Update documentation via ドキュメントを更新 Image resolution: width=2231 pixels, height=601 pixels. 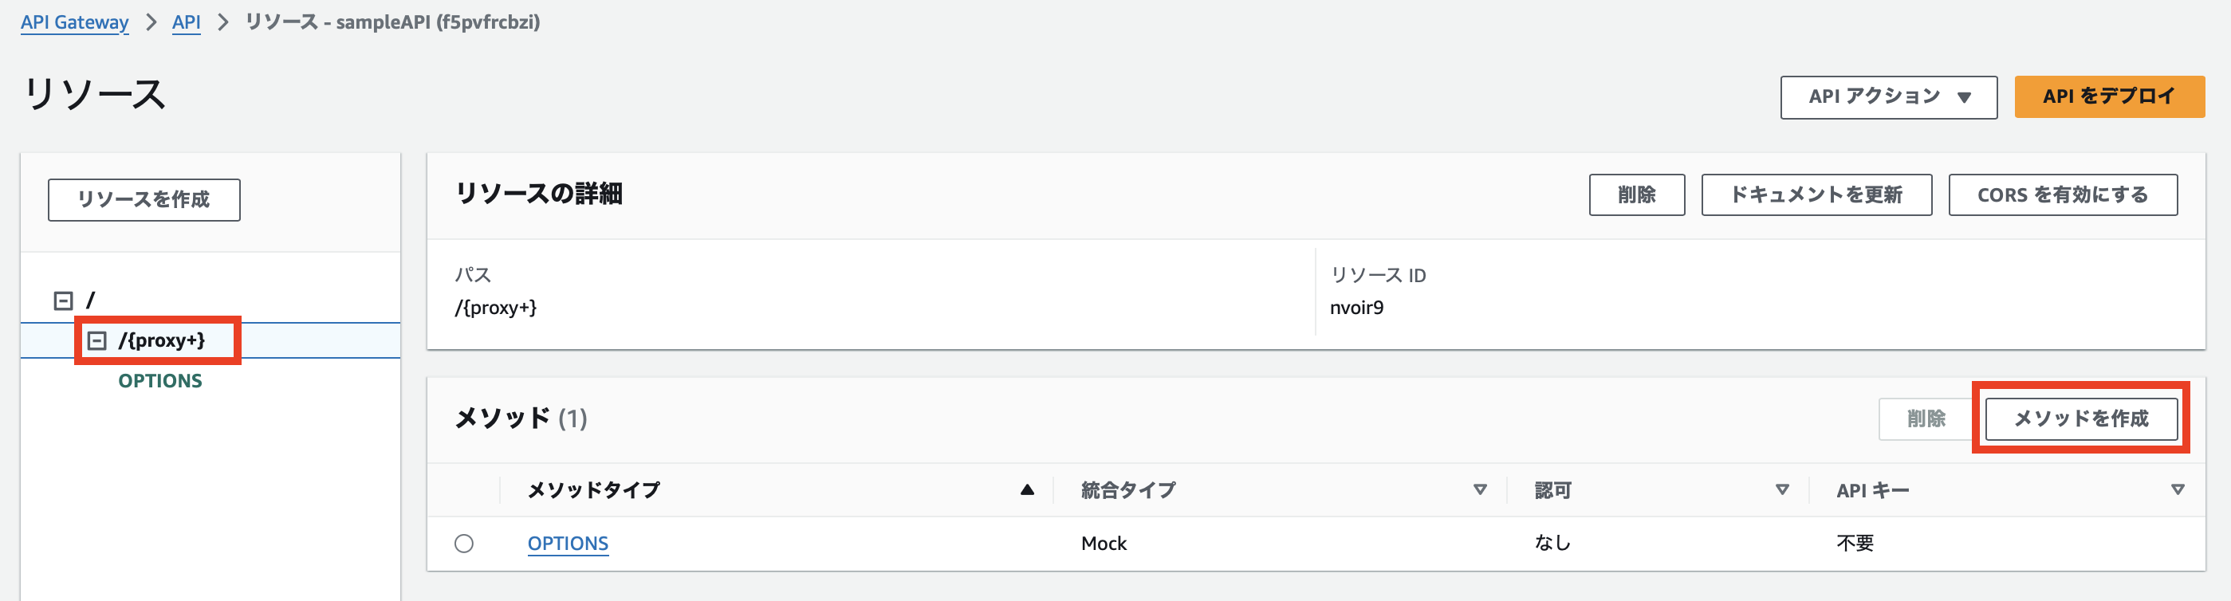point(1816,194)
